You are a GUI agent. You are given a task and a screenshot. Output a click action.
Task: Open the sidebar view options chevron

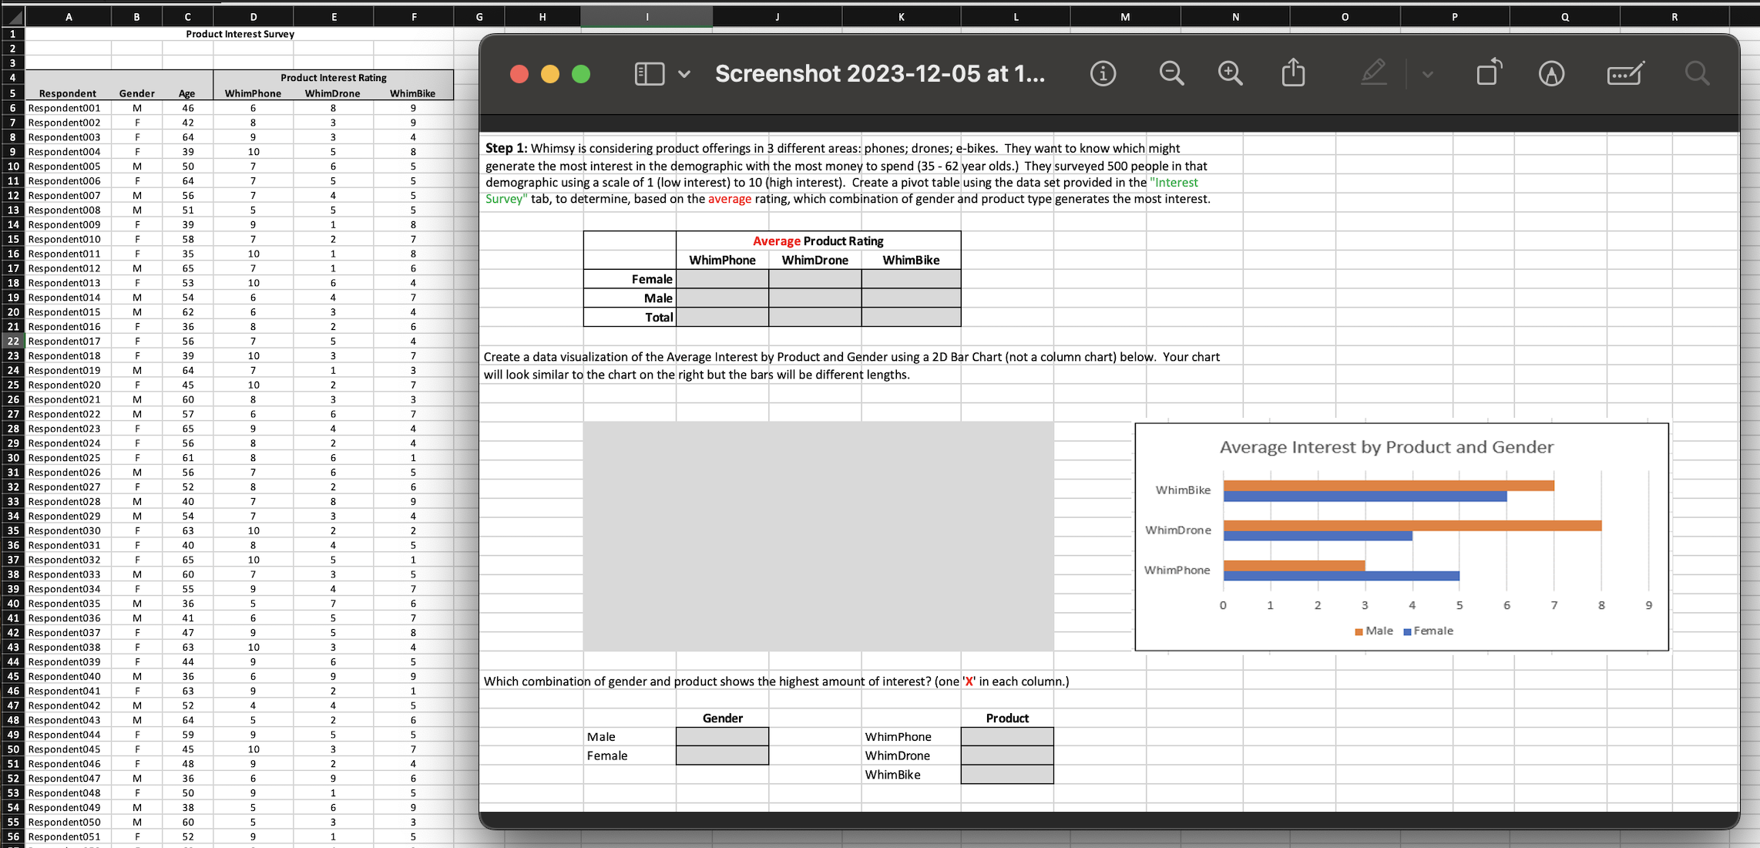point(683,75)
